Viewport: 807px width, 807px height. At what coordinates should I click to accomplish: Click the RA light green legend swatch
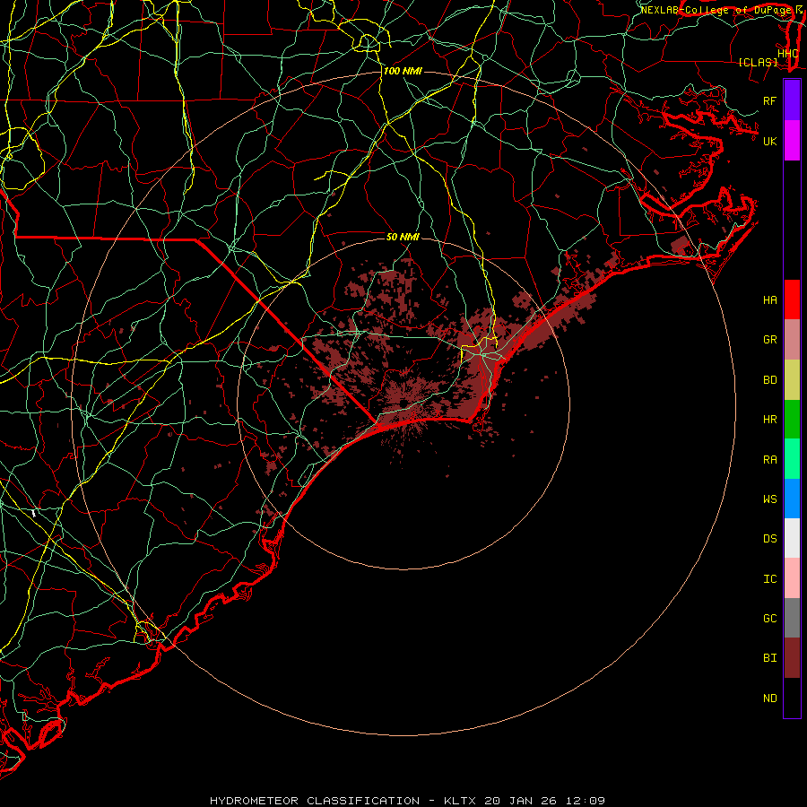[x=792, y=459]
